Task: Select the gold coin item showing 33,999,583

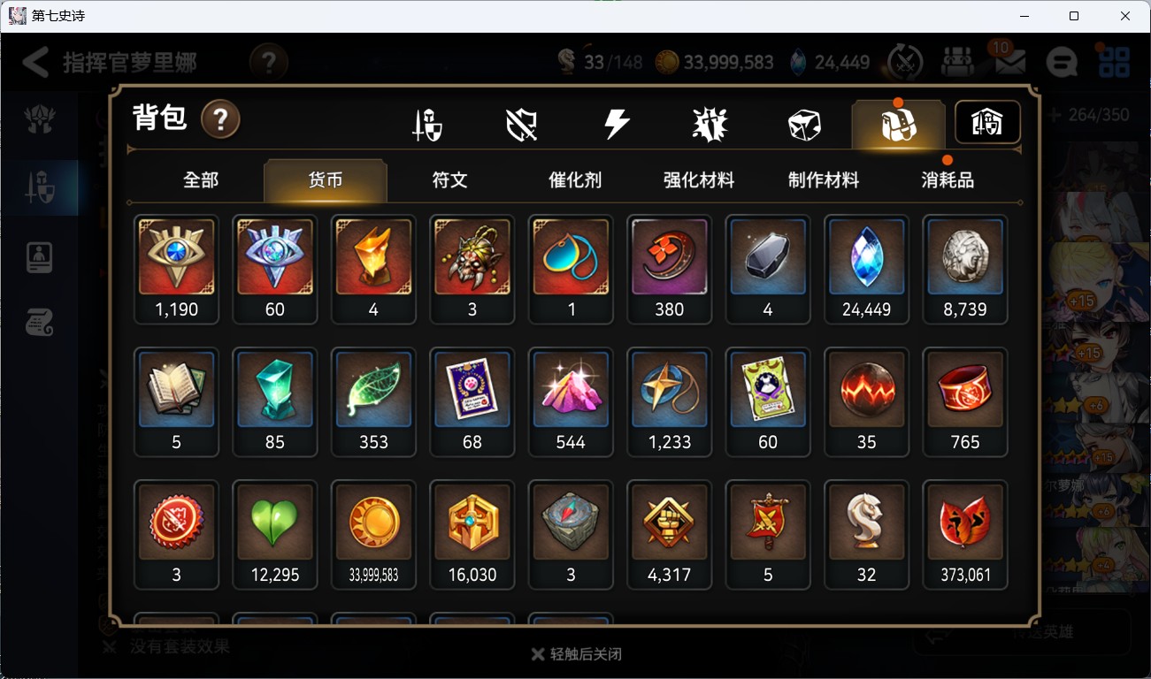Action: (x=373, y=535)
